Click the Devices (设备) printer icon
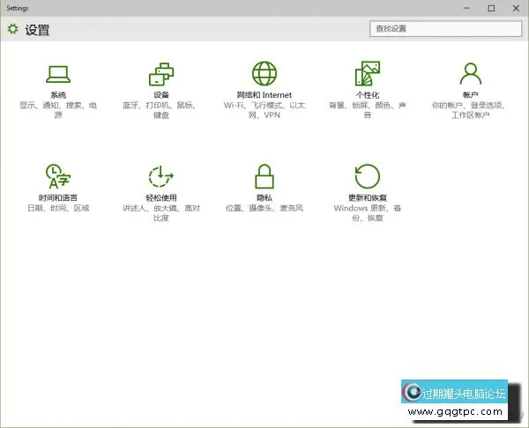Viewport: 529px width, 428px height. (161, 73)
